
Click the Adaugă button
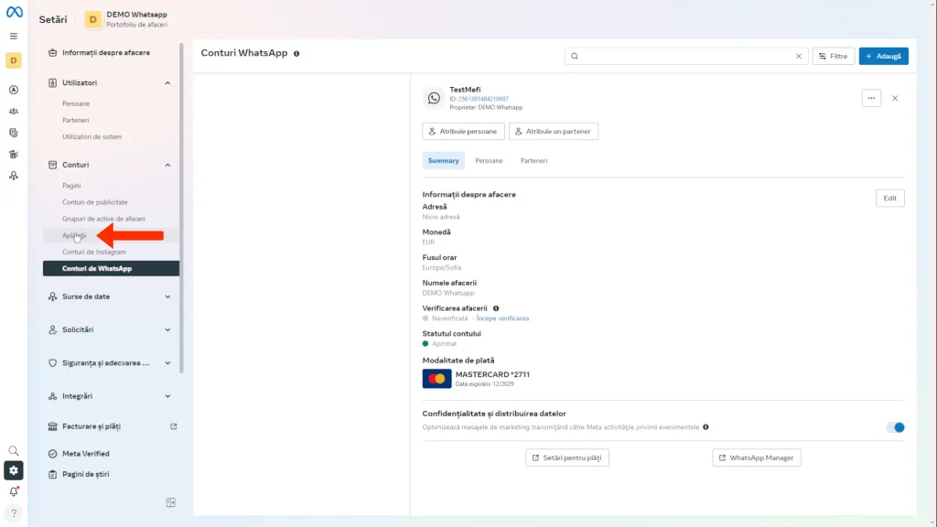[x=883, y=56]
